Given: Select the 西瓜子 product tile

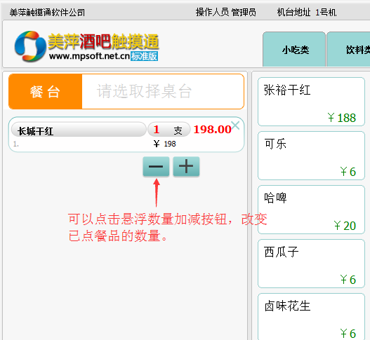Looking at the screenshot, I should click(311, 264).
